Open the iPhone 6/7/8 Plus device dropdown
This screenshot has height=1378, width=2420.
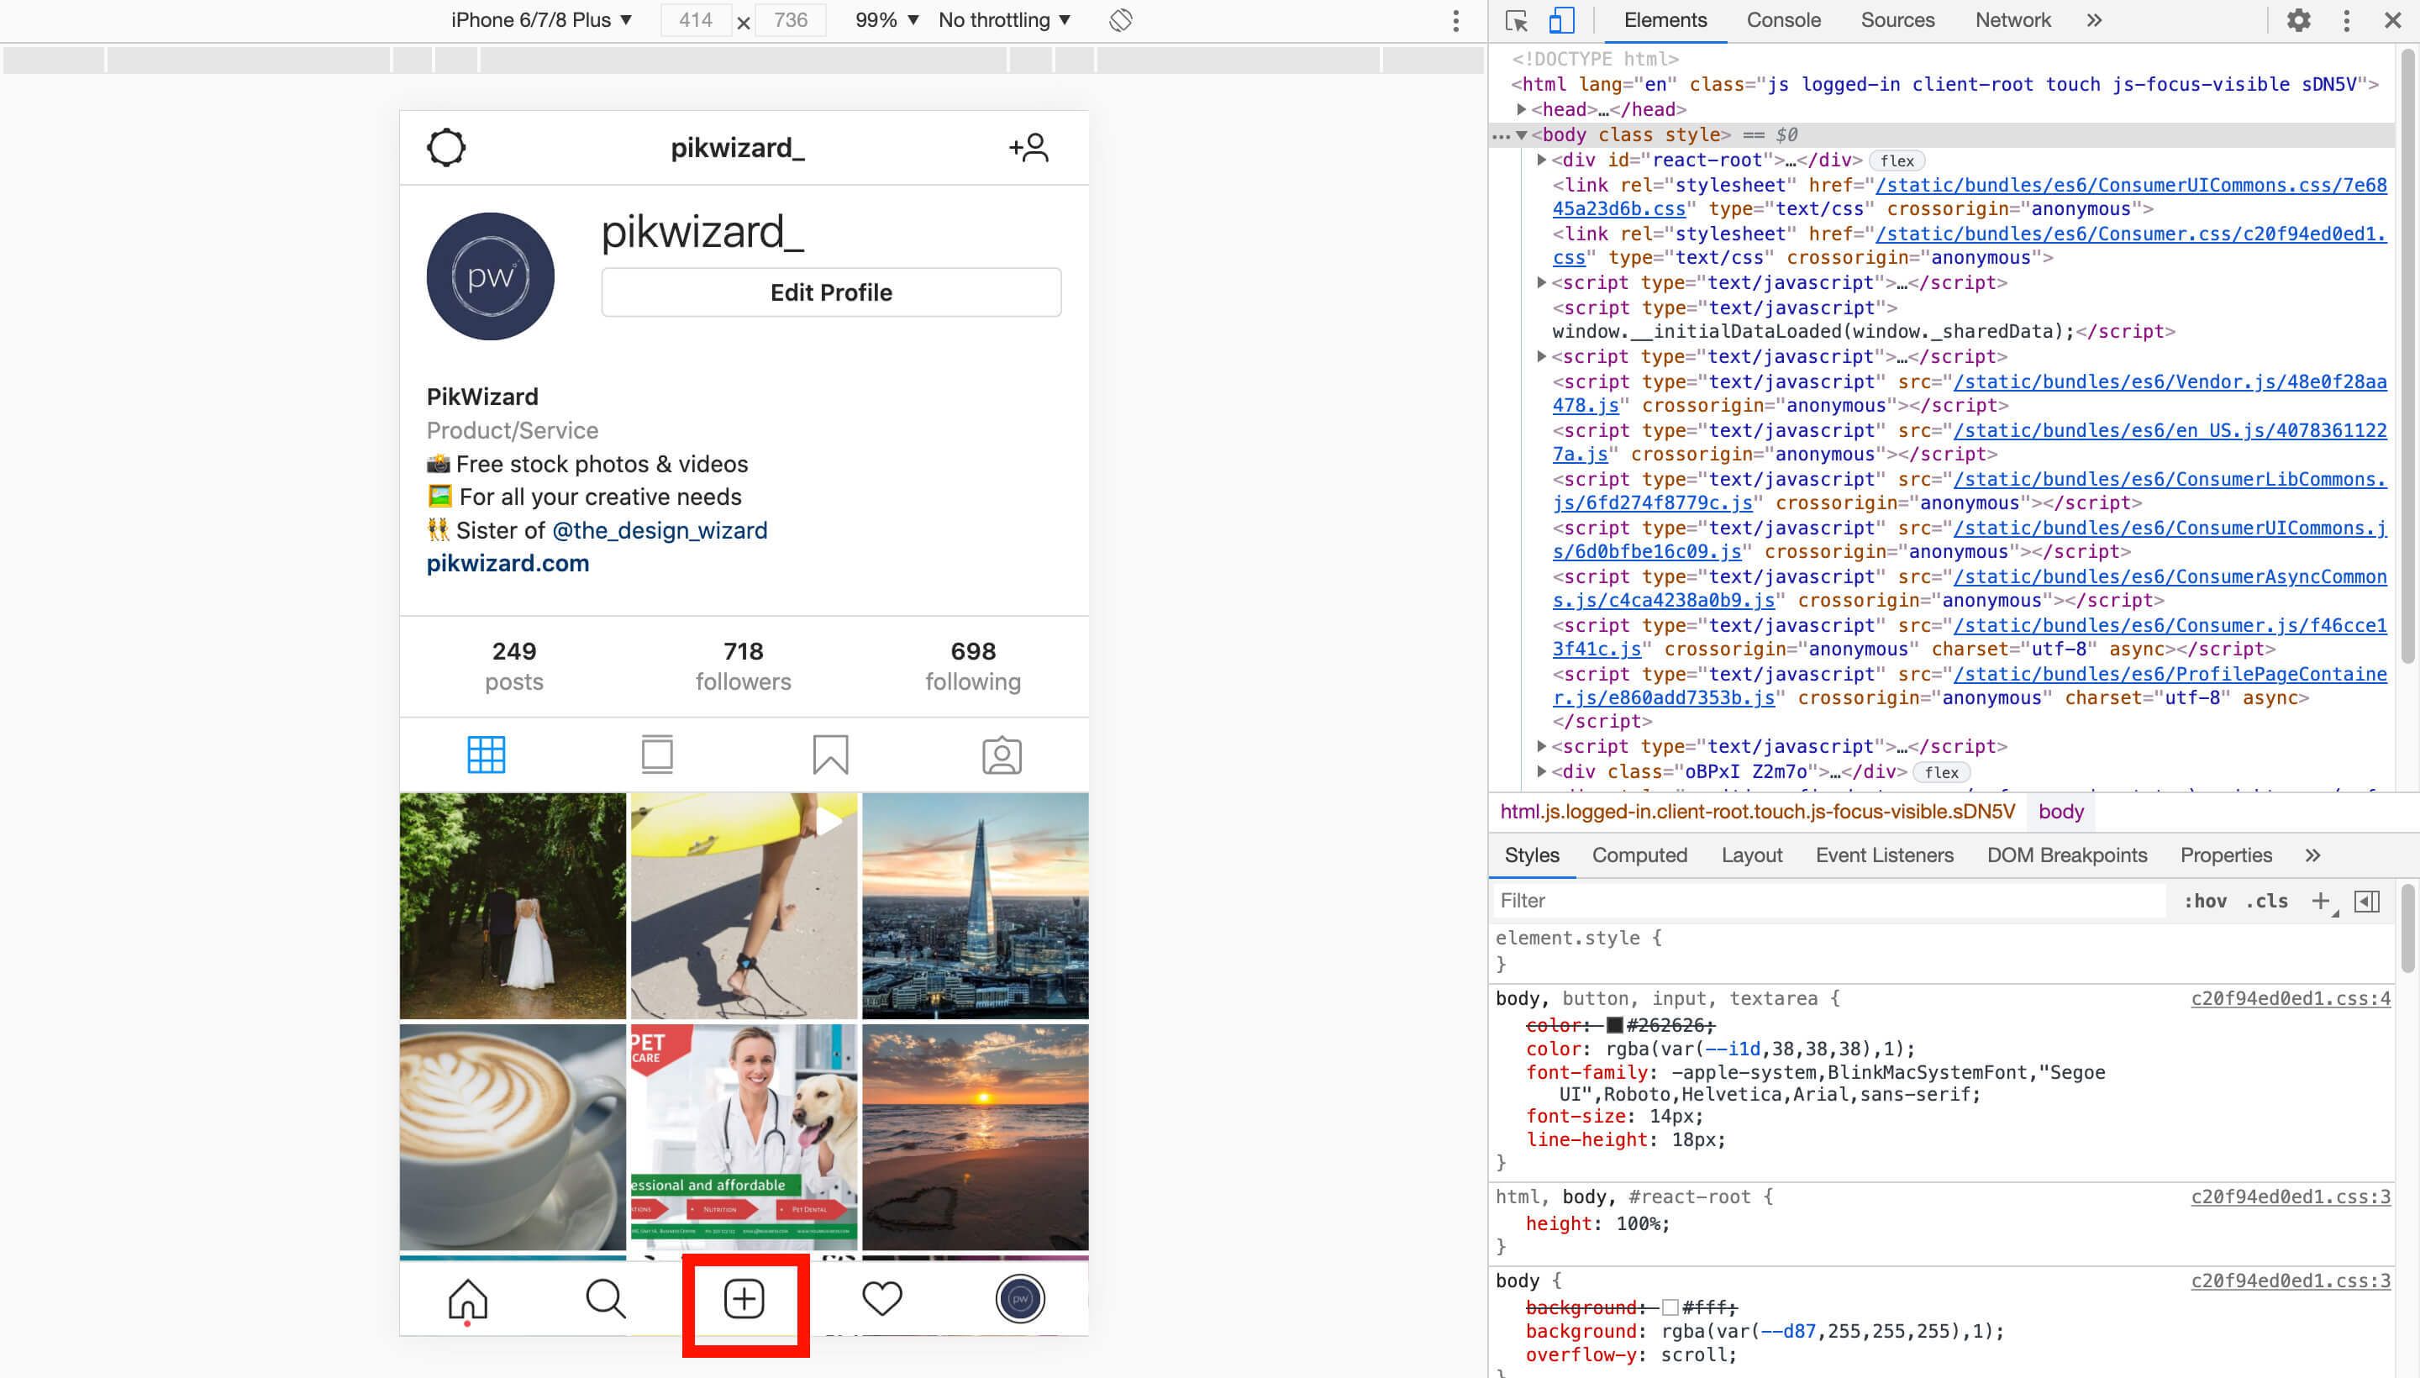coord(540,20)
